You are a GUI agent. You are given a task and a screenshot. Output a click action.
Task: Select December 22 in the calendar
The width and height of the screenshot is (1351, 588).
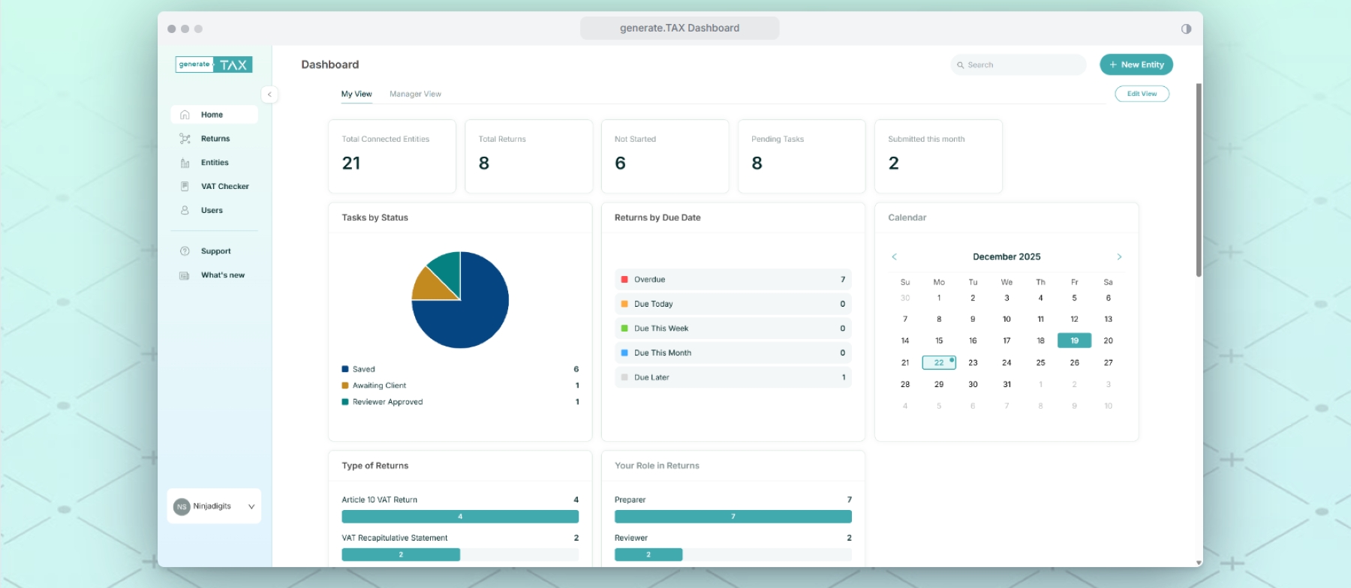coord(938,362)
